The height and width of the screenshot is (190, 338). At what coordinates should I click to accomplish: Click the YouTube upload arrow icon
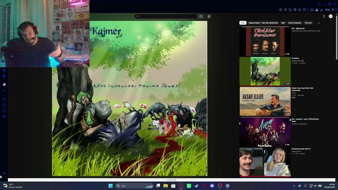324,16
